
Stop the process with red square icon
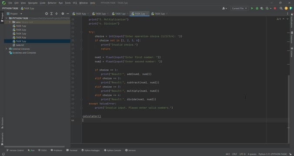click(x=275, y=8)
